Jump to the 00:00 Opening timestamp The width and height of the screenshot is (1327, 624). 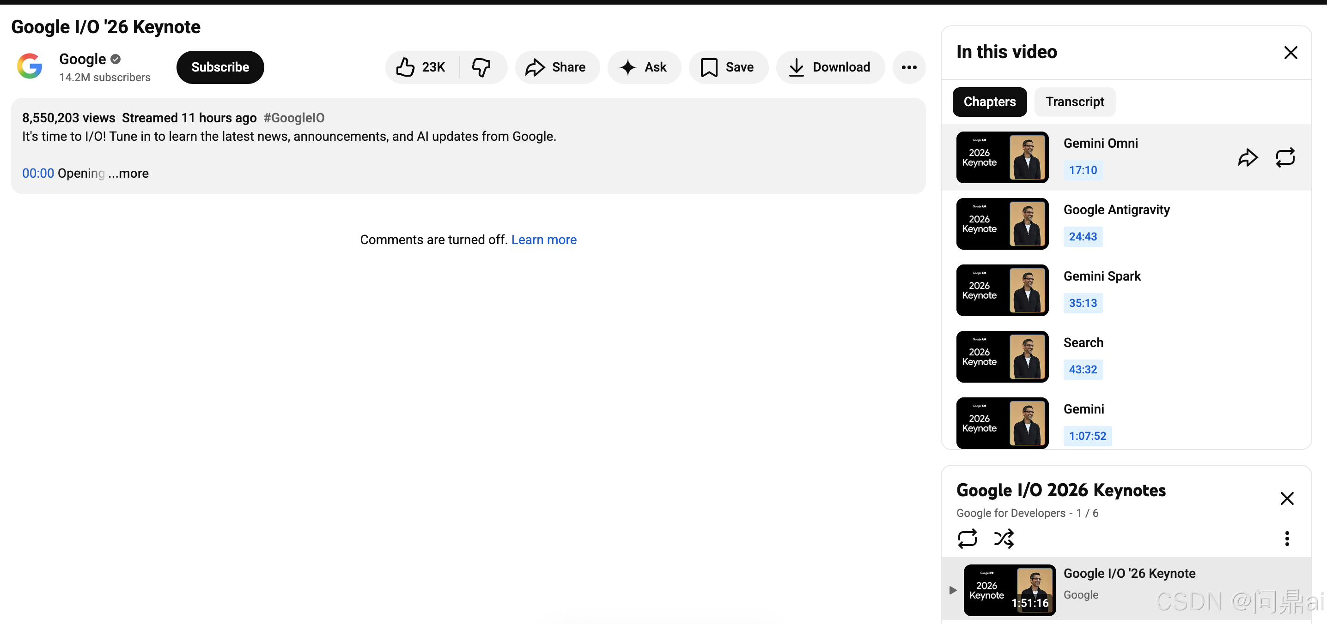38,174
